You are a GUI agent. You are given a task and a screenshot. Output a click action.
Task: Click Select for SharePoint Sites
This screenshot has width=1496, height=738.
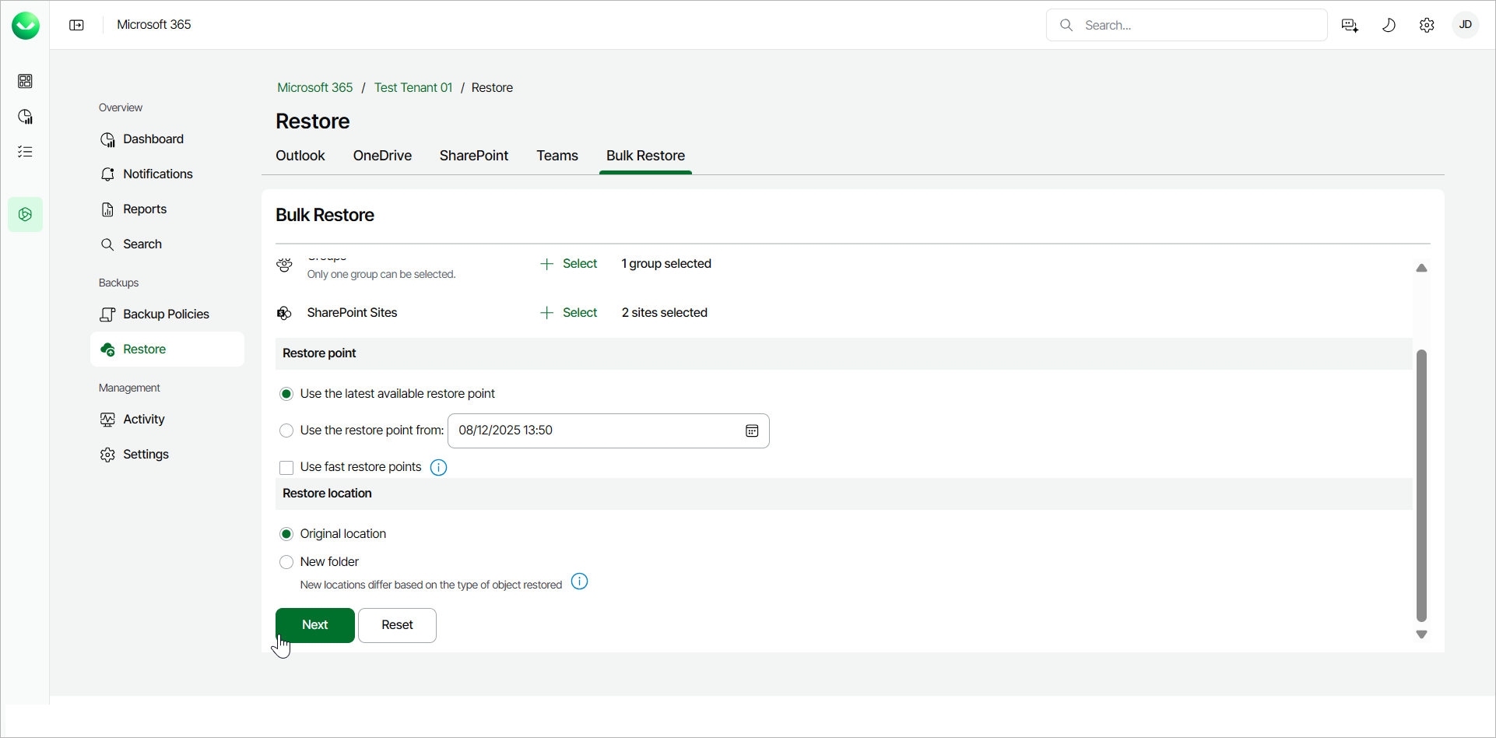(x=569, y=313)
